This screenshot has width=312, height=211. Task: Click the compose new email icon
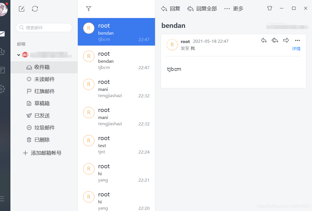(21, 9)
